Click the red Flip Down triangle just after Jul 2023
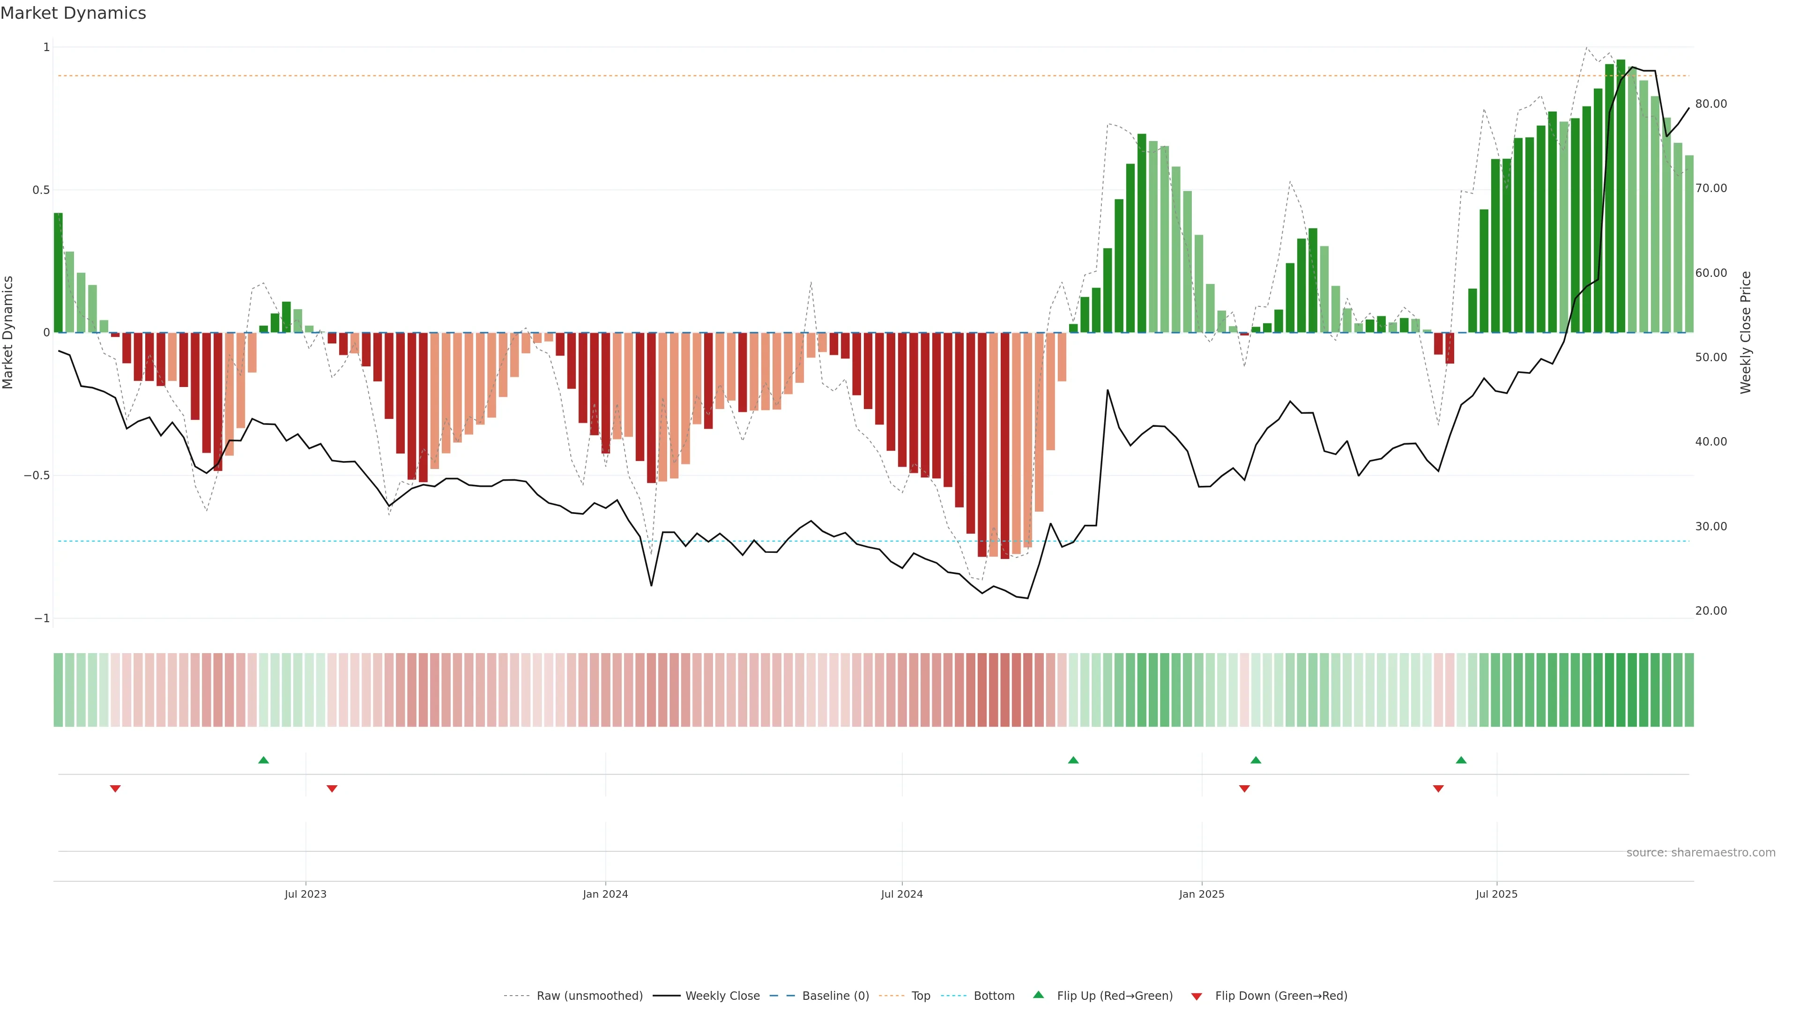 [x=332, y=789]
